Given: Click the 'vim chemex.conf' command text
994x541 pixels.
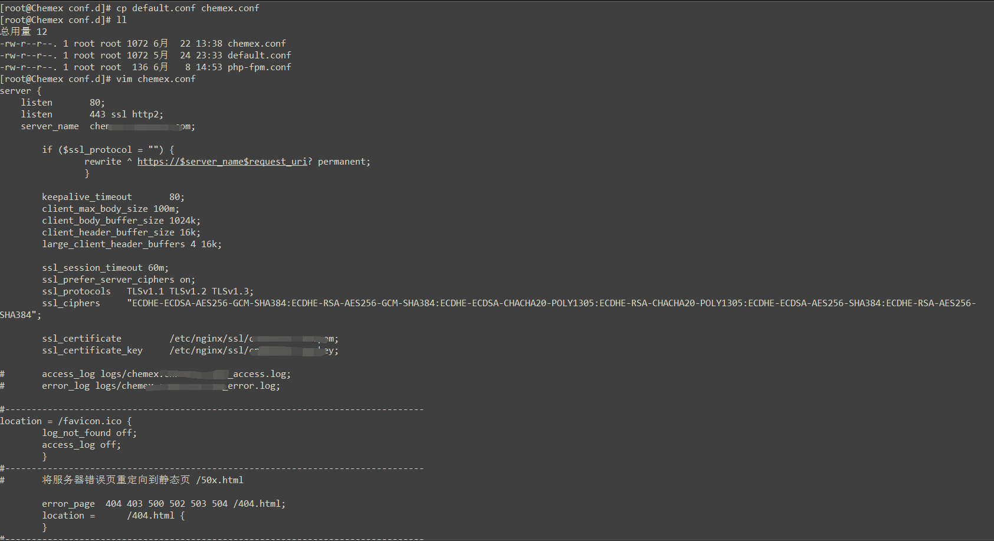Looking at the screenshot, I should 156,79.
